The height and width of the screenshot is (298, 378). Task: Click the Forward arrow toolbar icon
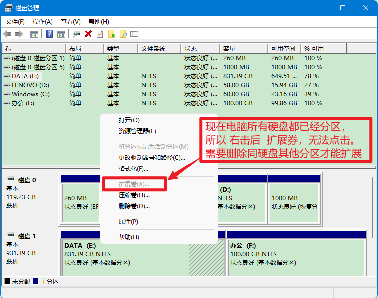click(19, 34)
